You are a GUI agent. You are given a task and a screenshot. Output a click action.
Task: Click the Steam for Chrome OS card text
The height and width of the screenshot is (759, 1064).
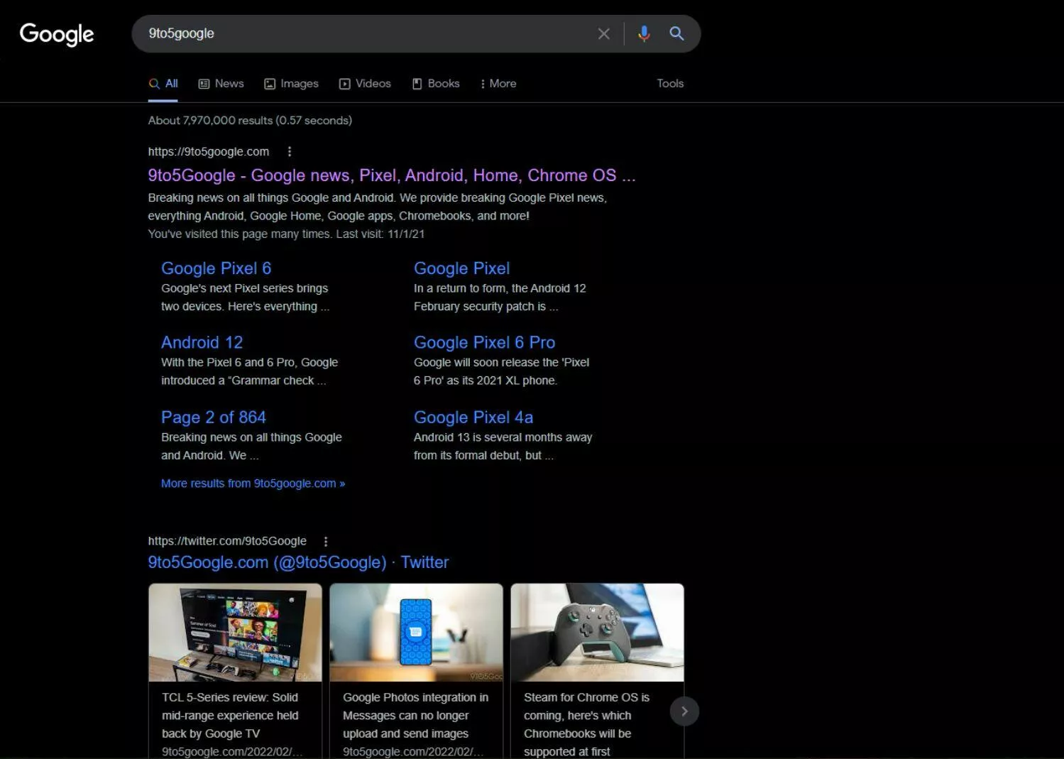(586, 724)
